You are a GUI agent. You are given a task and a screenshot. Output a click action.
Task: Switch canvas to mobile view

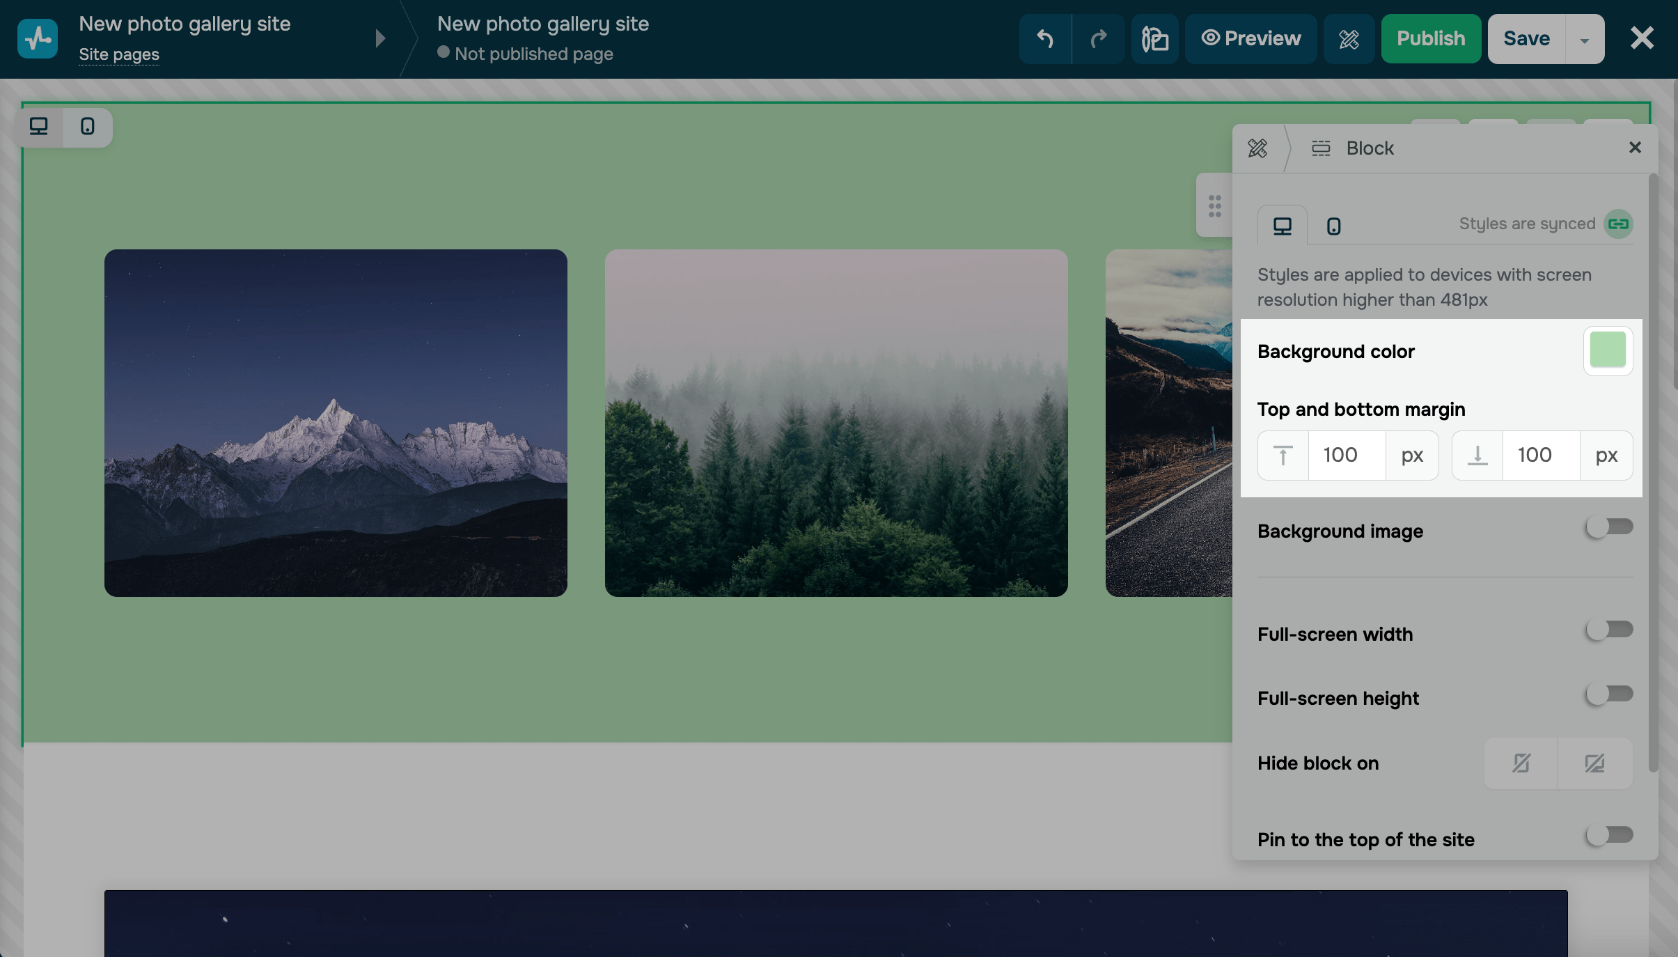[86, 127]
